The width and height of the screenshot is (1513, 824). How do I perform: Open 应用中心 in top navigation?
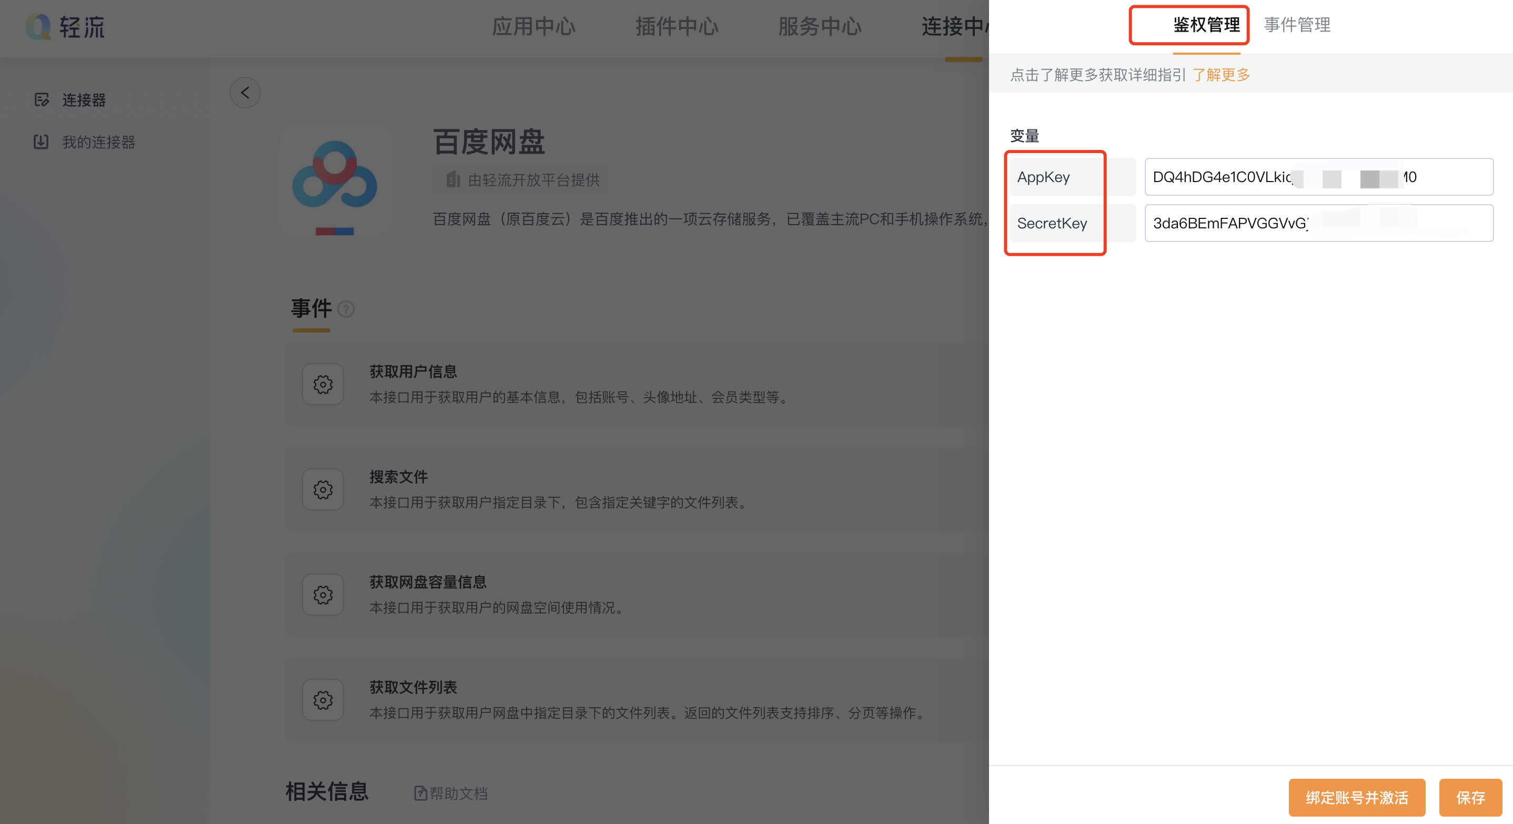[x=534, y=26]
